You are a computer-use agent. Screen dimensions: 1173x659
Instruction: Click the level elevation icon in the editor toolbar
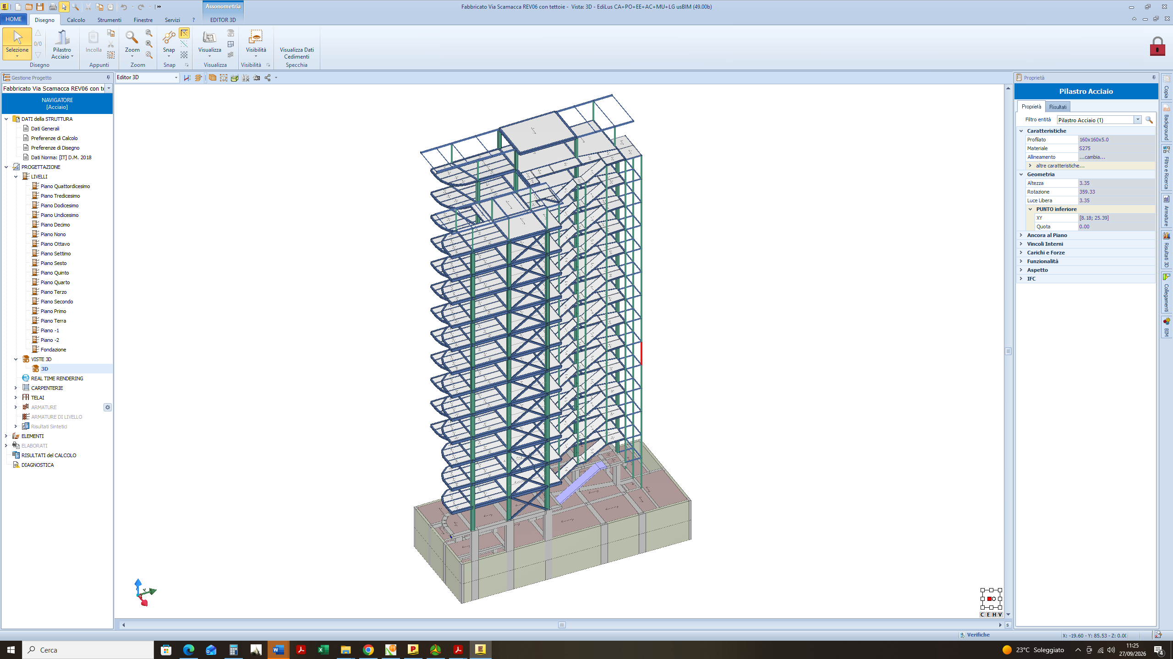tap(187, 78)
